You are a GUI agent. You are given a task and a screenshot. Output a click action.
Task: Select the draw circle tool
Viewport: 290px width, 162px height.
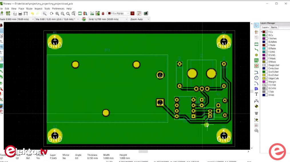pyautogui.click(x=256, y=78)
